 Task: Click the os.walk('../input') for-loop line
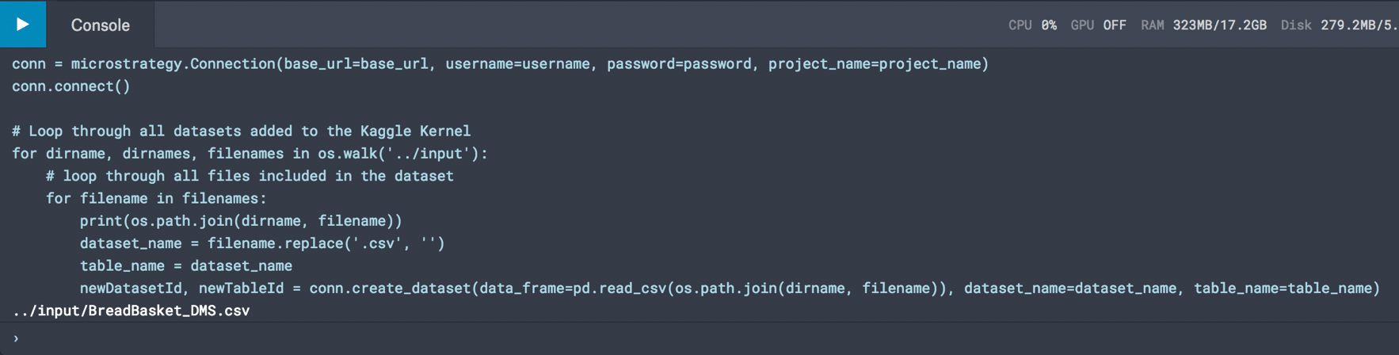click(x=250, y=154)
